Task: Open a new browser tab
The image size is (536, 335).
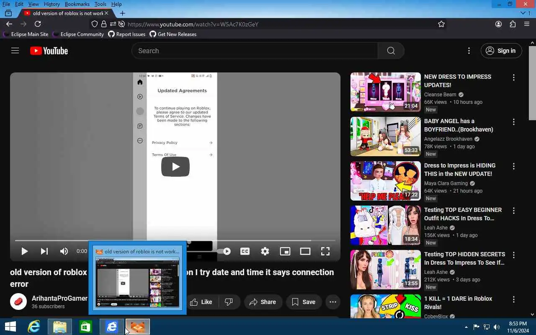Action: tap(122, 13)
